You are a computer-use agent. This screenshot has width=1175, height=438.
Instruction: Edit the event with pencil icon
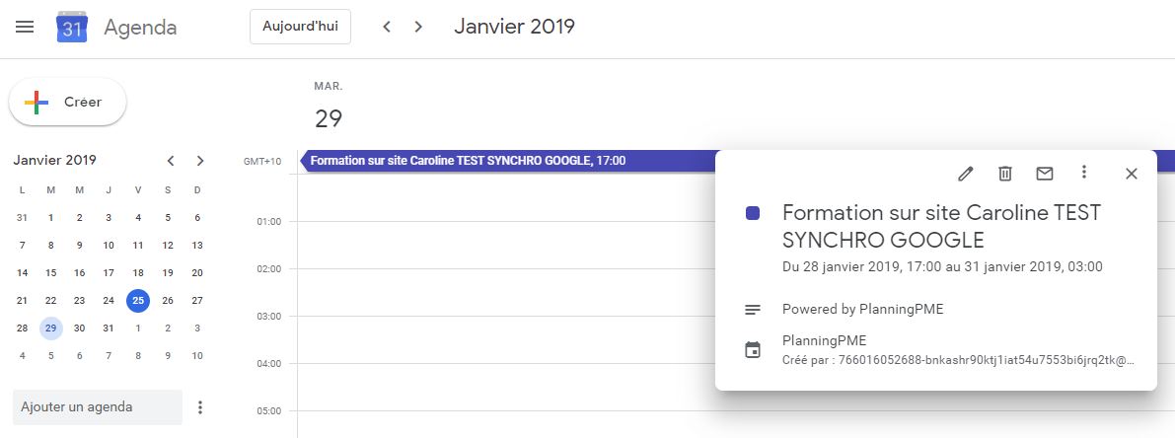[x=966, y=174]
